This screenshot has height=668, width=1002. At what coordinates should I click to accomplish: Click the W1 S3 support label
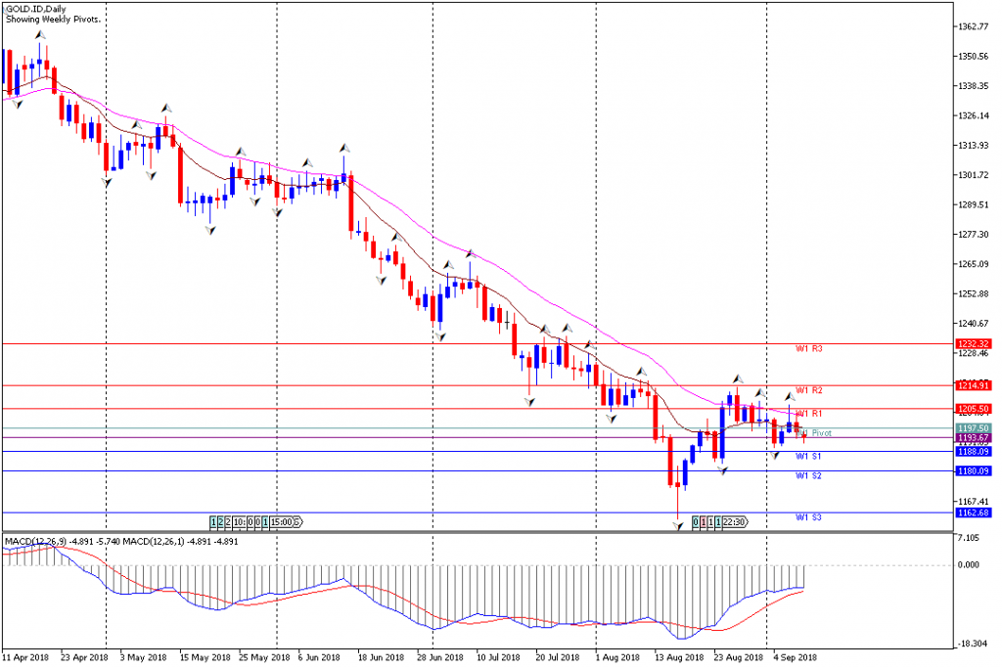pos(807,517)
